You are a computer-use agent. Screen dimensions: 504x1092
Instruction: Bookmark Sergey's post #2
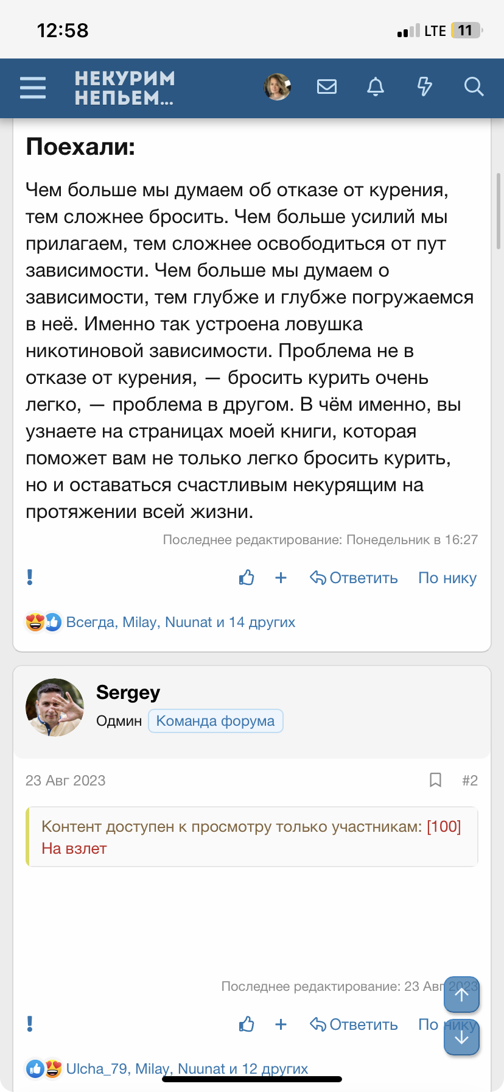coord(435,780)
